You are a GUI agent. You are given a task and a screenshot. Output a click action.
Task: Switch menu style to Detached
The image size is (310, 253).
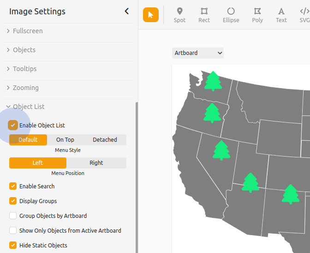point(105,140)
